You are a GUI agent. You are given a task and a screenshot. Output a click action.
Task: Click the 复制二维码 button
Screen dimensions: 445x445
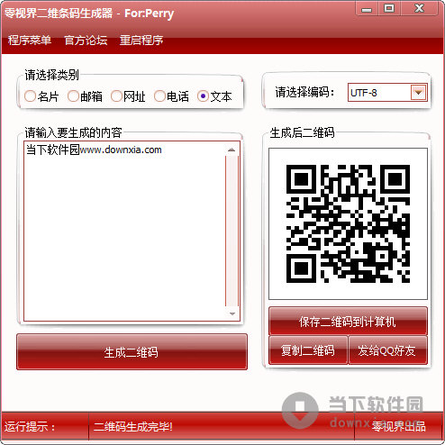(308, 350)
